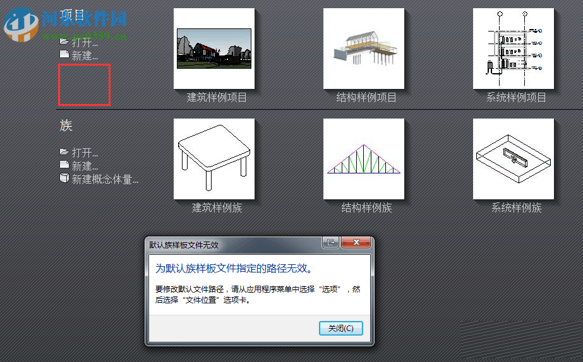583x362 pixels.
Task: Click the dialog's expand icon beside X
Action: tap(330, 242)
